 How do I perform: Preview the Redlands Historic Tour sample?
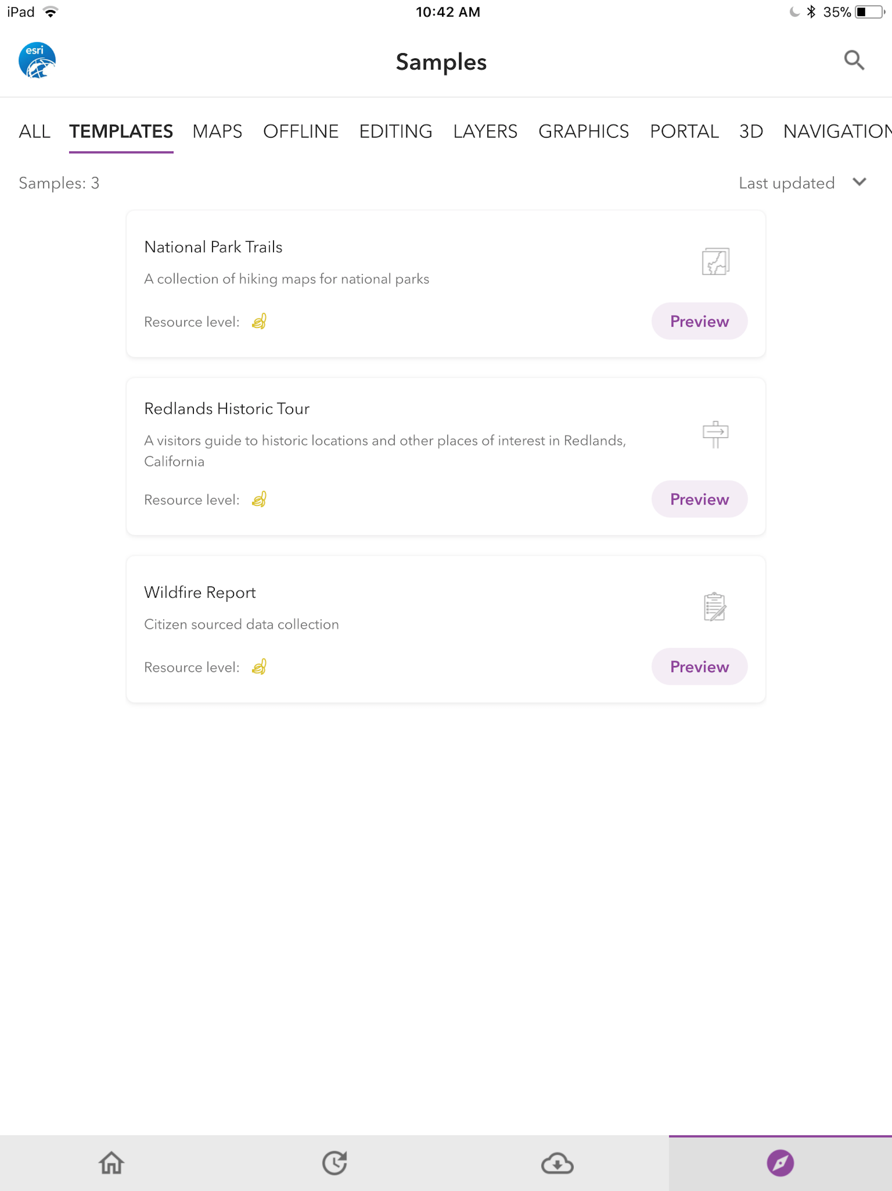pos(699,499)
